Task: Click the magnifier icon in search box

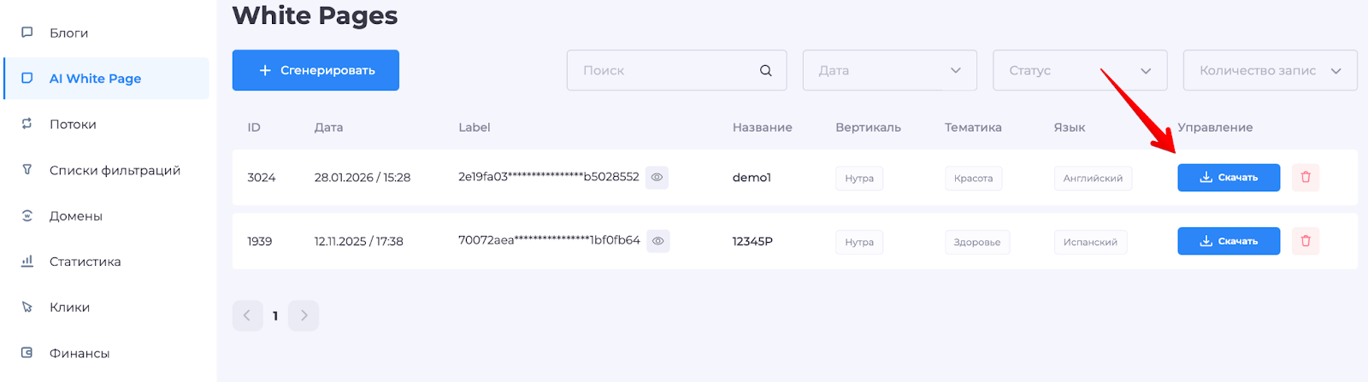Action: [766, 71]
